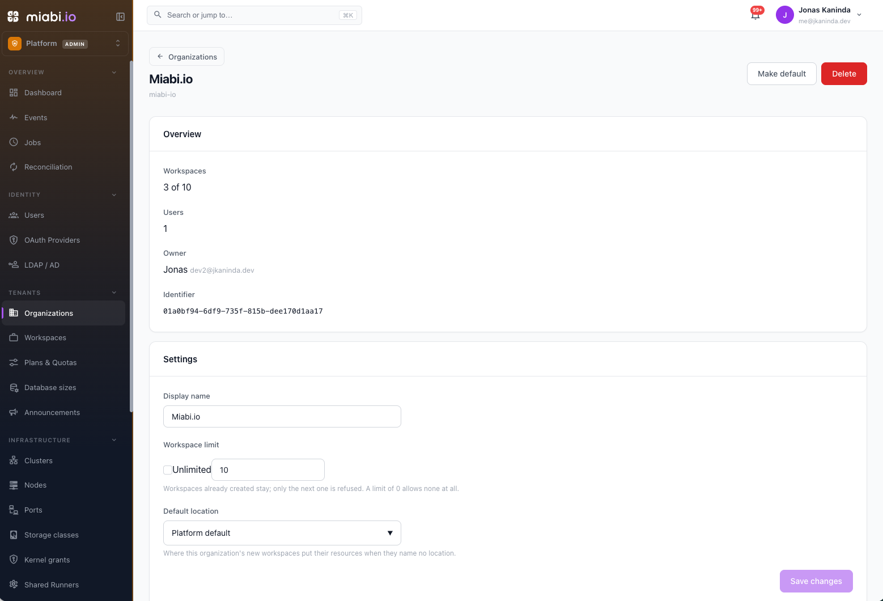The width and height of the screenshot is (883, 601).
Task: Click the Ports icon
Action: [14, 510]
